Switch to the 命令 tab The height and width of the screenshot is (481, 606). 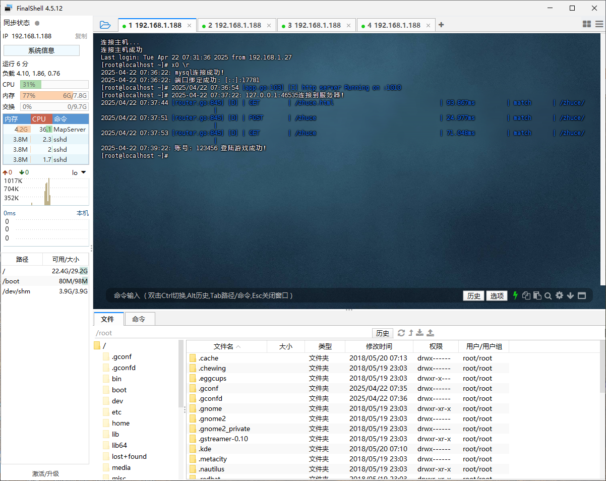point(139,319)
